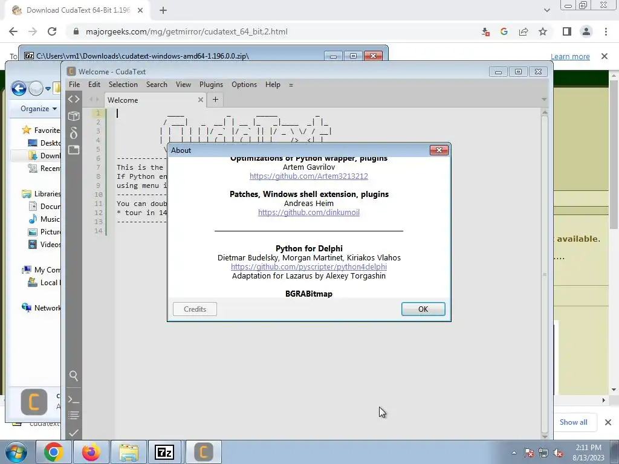Close the About dialog with red X
Image resolution: width=619 pixels, height=464 pixels.
pyautogui.click(x=439, y=150)
